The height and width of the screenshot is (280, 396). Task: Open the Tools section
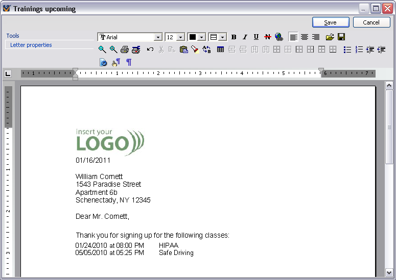13,36
